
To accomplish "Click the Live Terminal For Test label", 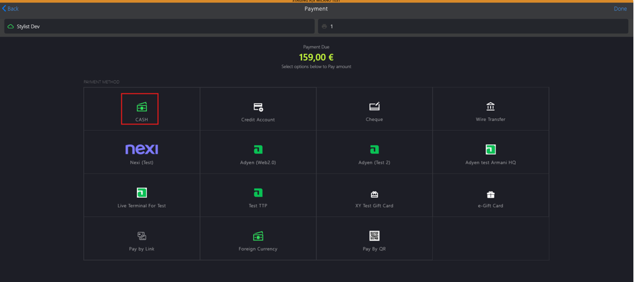I will pos(142,206).
